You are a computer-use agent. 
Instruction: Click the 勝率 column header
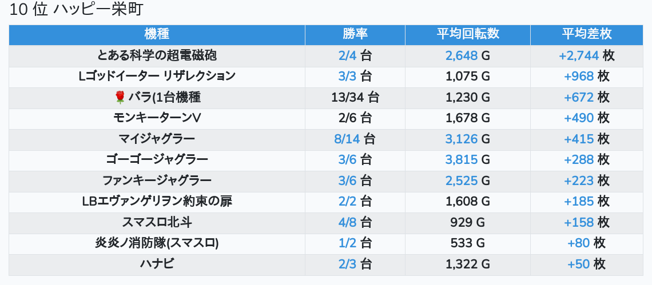pyautogui.click(x=355, y=34)
